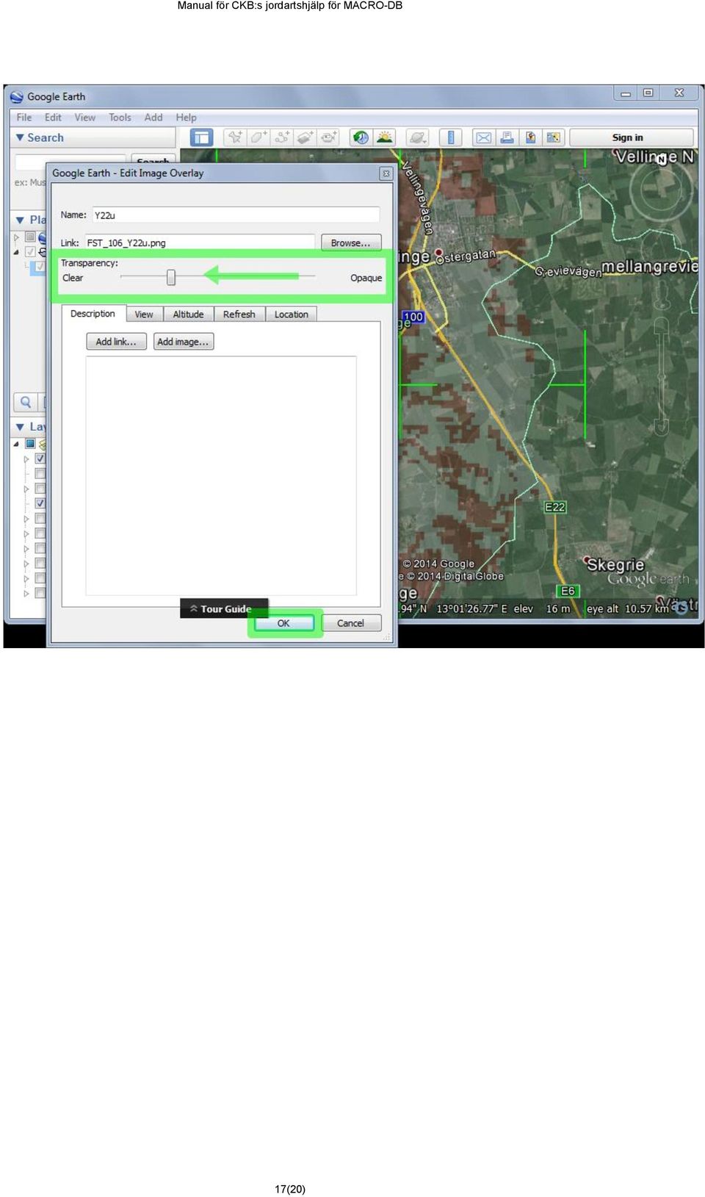Click the Name field containing Y22u
705x1197 pixels.
(x=236, y=215)
